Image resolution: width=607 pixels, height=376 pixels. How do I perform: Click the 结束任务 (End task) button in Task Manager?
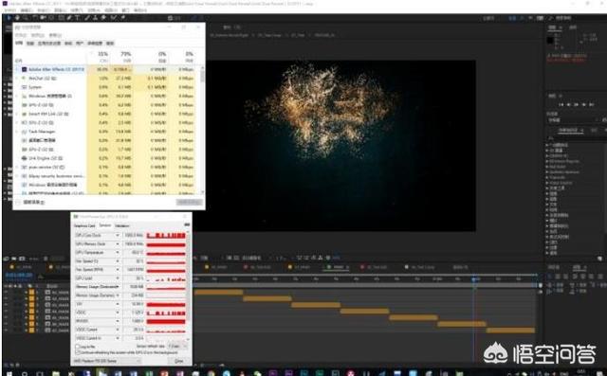[x=190, y=202]
